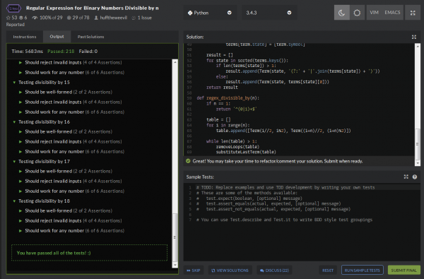Image resolution: width=424 pixels, height=279 pixels.
Task: Expand 'Should be well-formed' under divisibility by 17
Action: (x=20, y=172)
